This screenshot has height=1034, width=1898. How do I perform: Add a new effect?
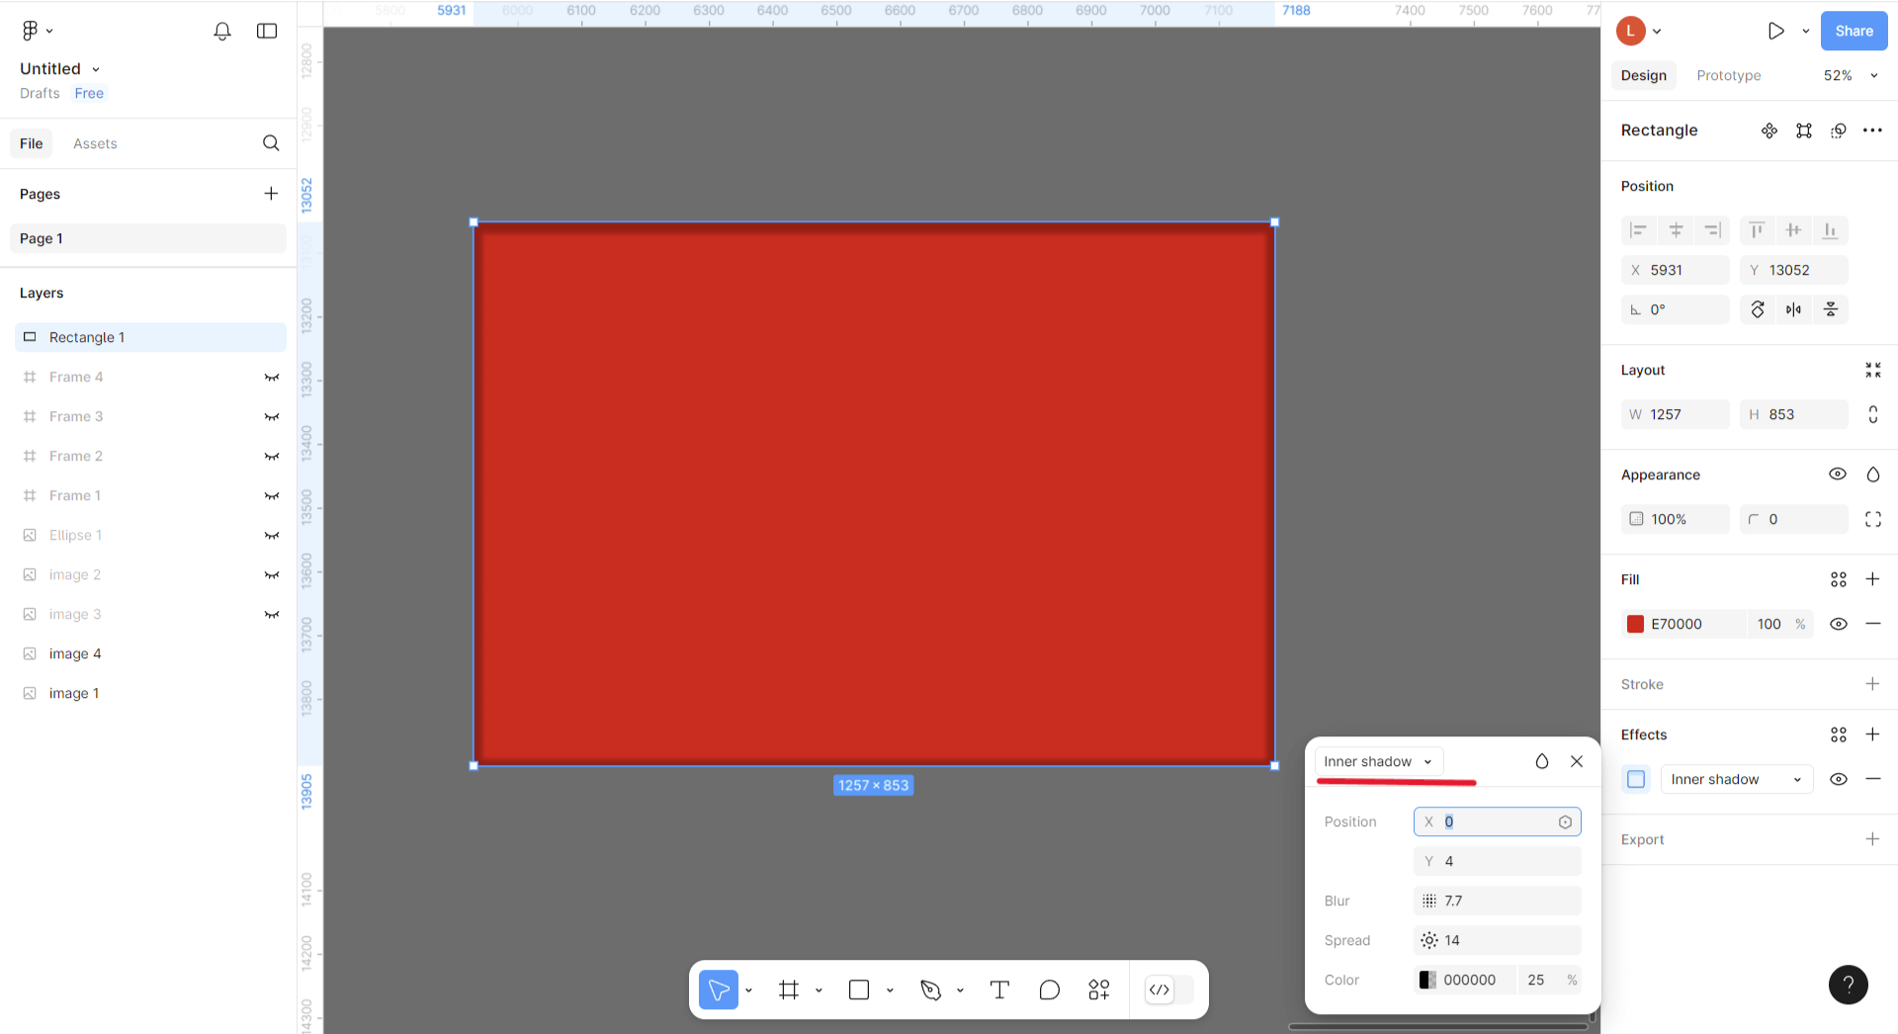(x=1872, y=734)
